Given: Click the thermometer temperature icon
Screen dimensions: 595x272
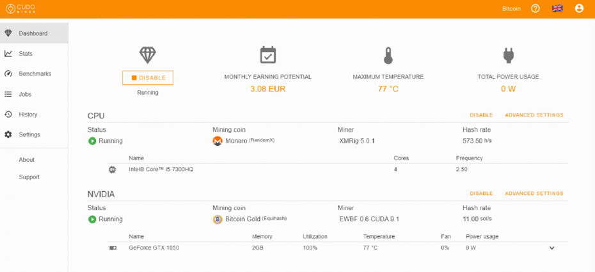Looking at the screenshot, I should 388,56.
